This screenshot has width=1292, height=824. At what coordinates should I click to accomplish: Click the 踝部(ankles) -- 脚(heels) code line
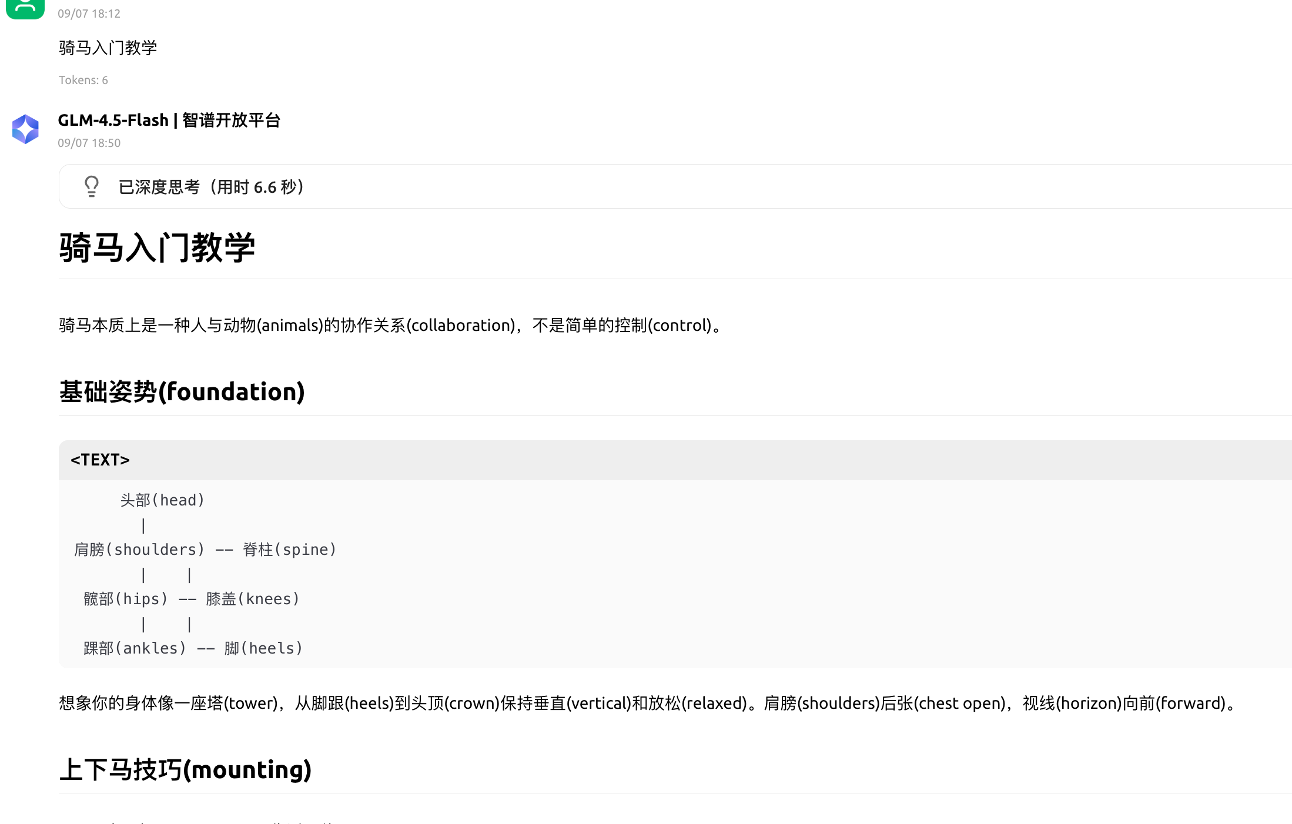tap(193, 648)
